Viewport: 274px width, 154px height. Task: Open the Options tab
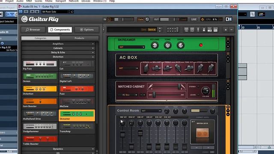click(87, 30)
